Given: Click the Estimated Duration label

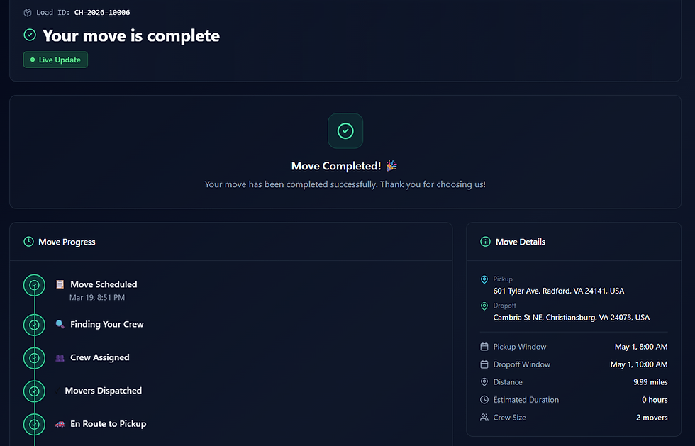Looking at the screenshot, I should coord(526,400).
